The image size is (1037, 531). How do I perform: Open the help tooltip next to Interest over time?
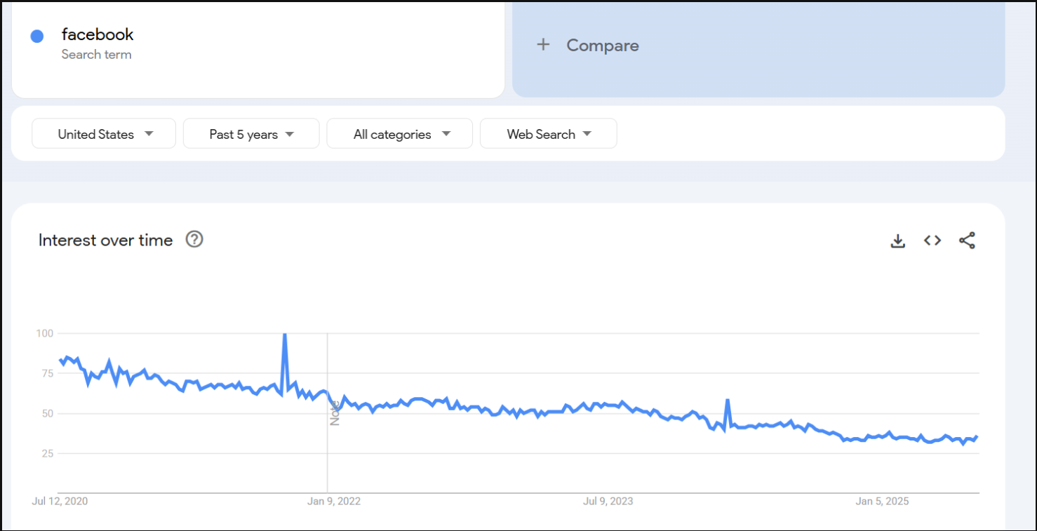(194, 239)
